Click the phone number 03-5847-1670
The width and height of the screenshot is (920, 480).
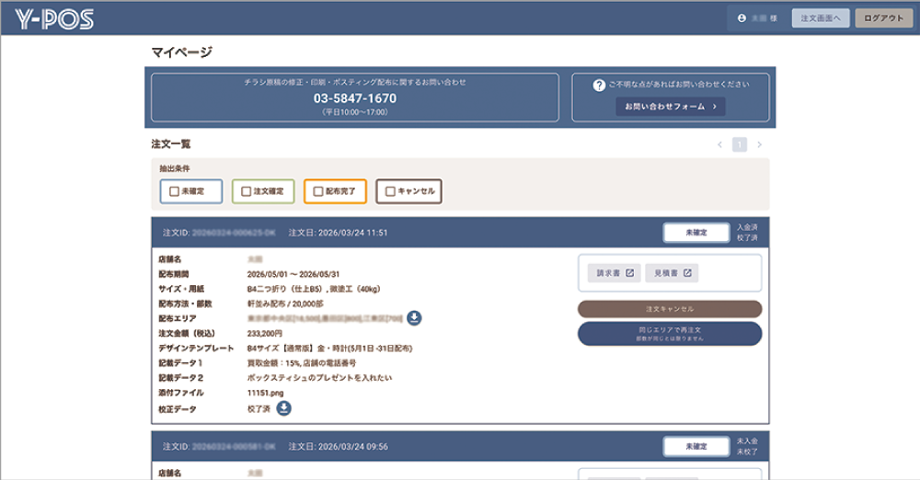point(355,98)
